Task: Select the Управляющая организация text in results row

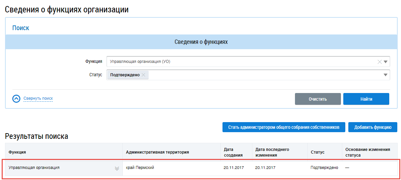Action: pos(34,168)
